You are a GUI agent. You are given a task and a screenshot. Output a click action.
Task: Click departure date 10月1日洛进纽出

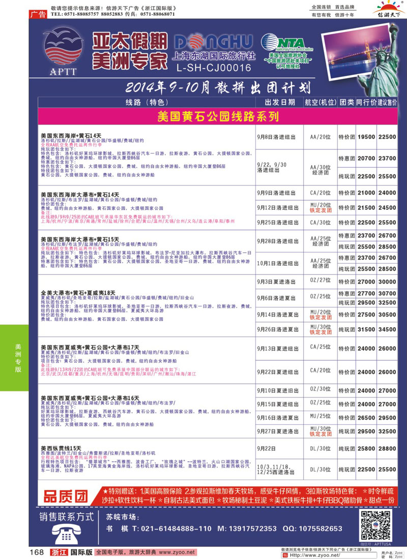(x=278, y=263)
